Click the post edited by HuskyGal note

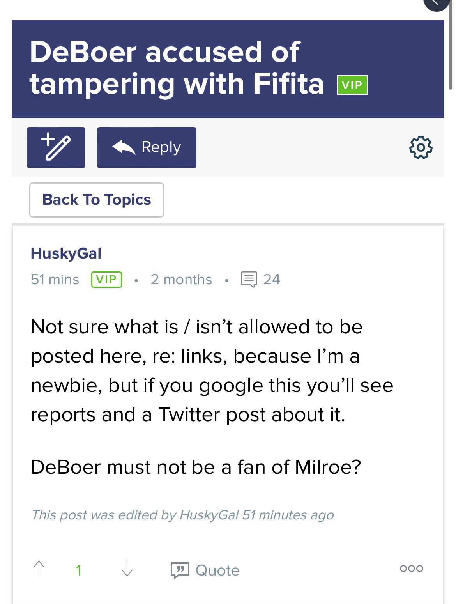(182, 515)
